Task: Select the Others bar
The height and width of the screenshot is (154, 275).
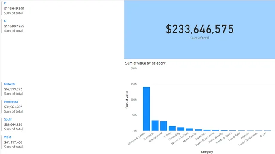Action: coord(172,128)
